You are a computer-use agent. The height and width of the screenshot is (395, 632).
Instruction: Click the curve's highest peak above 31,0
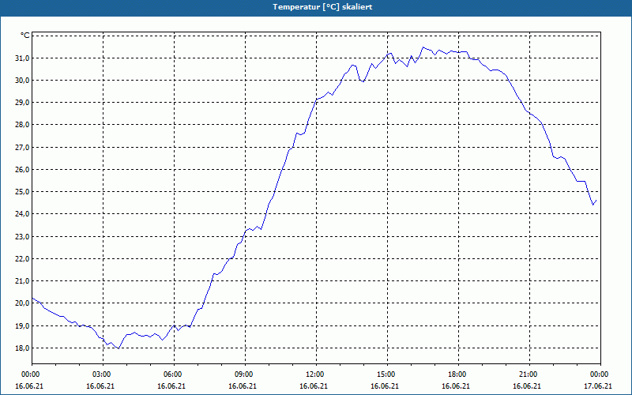(x=423, y=47)
